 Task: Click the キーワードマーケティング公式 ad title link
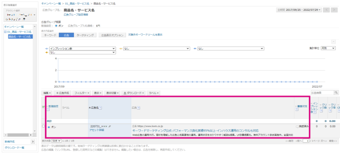pos(195,131)
